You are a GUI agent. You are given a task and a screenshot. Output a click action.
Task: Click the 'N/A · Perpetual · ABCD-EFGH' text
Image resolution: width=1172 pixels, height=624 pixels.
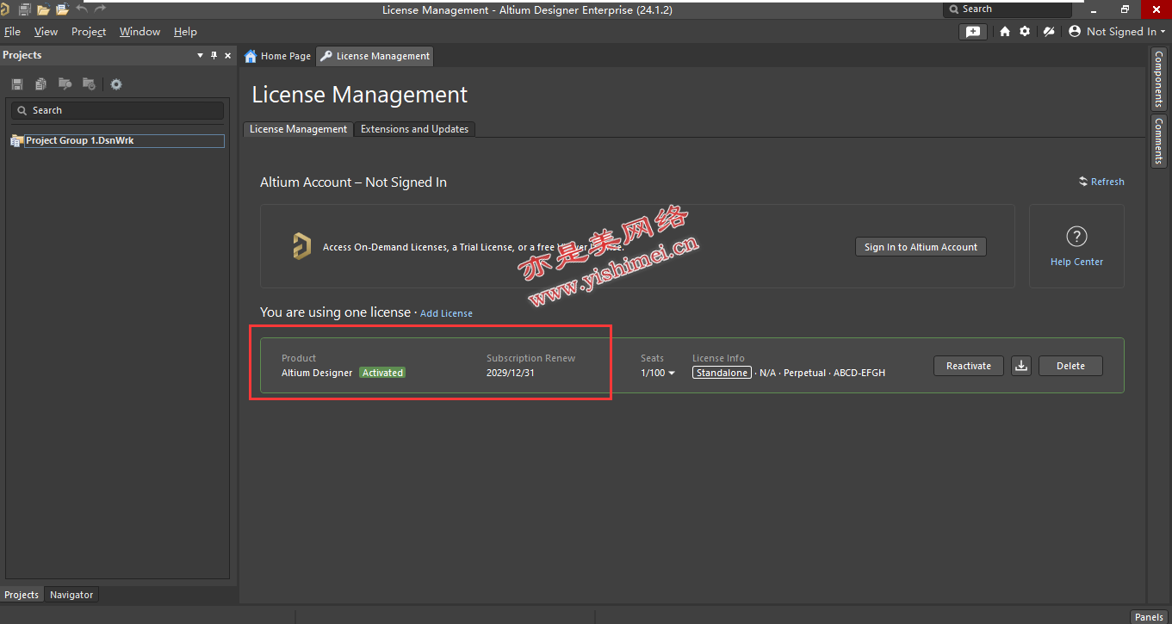822,373
